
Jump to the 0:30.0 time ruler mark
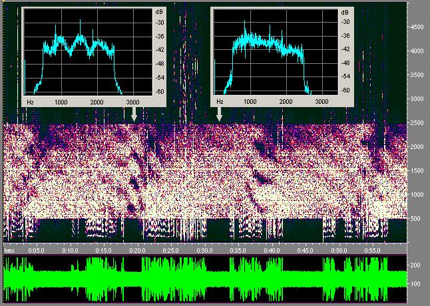[x=204, y=251]
